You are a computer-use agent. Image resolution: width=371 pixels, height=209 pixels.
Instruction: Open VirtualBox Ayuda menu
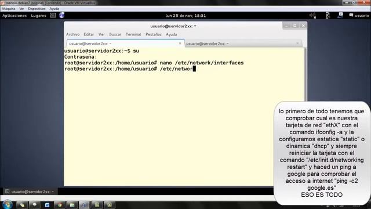[54, 9]
